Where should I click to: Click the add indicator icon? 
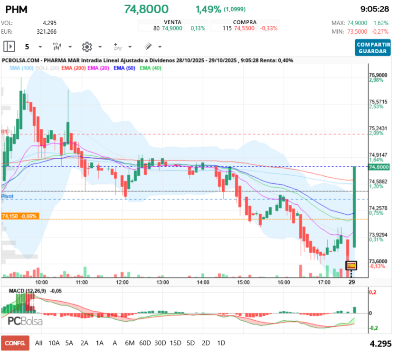click(117, 47)
